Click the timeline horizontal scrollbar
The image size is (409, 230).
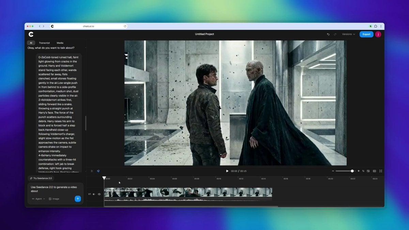[191, 206]
